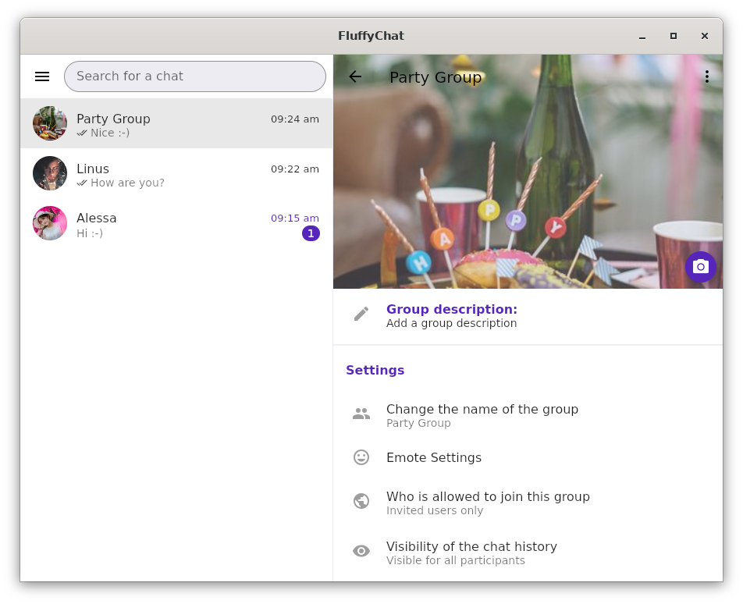Click Alessa's profile avatar
This screenshot has width=743, height=604.
click(x=50, y=223)
